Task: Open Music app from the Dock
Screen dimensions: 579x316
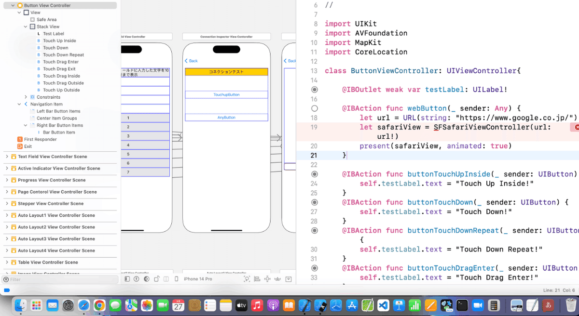Action: (x=257, y=305)
